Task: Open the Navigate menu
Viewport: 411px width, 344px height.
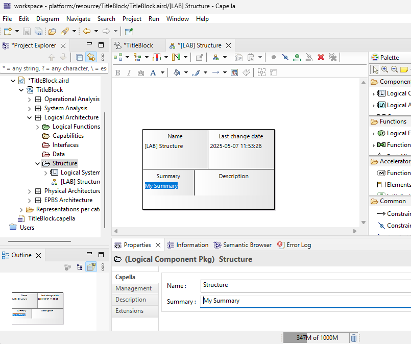Action: pos(79,19)
